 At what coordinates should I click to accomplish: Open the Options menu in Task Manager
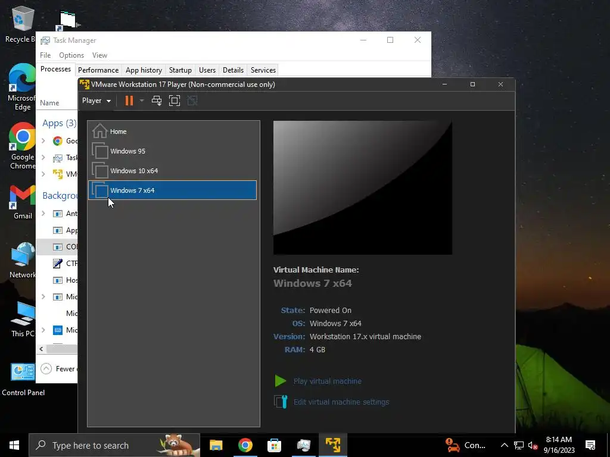[x=71, y=55]
